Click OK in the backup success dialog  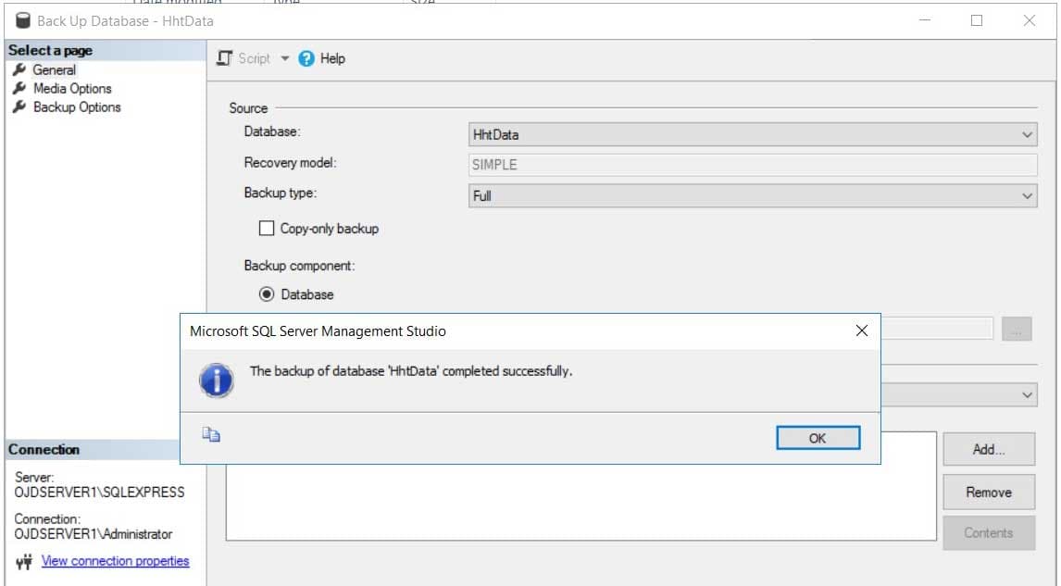pos(818,438)
